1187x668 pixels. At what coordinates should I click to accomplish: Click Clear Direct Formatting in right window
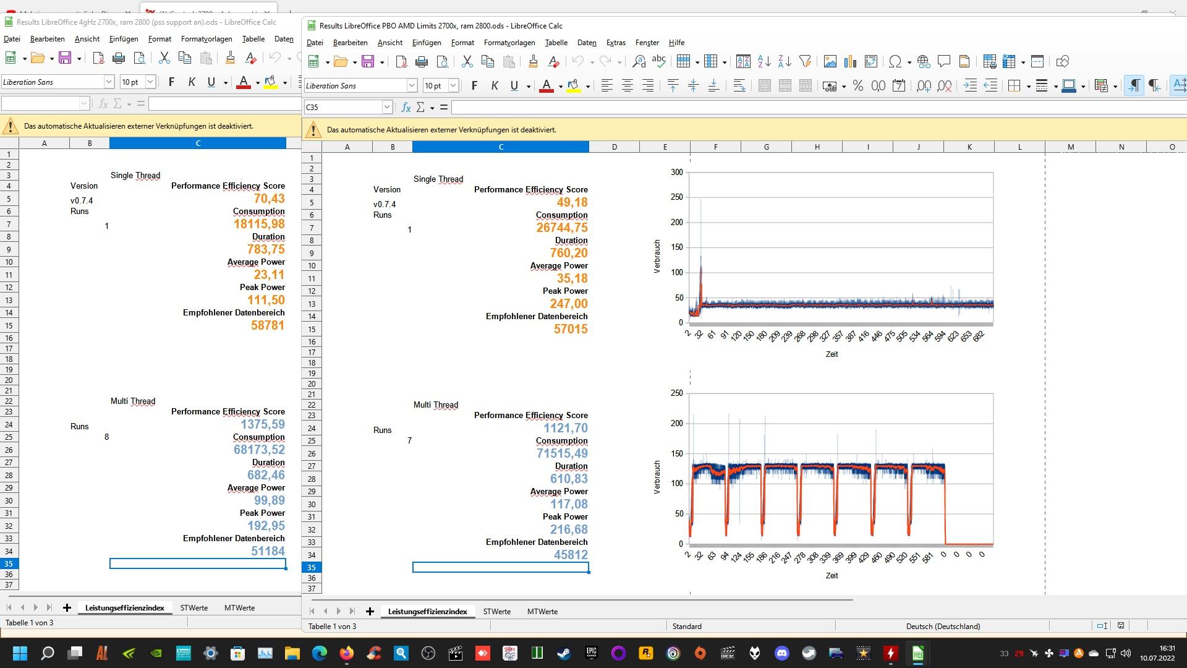[553, 61]
